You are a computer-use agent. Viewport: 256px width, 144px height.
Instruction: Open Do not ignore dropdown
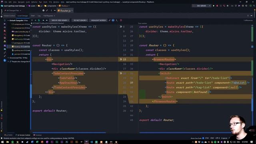pos(80,20)
